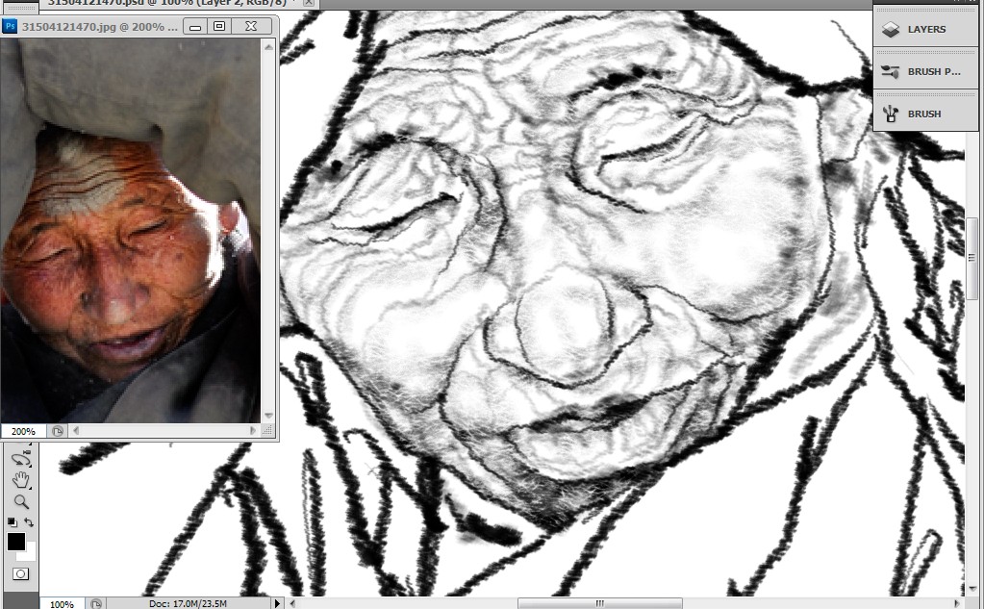Minimize the 31504121470.jpg reference window
This screenshot has height=609, width=984.
tap(195, 26)
